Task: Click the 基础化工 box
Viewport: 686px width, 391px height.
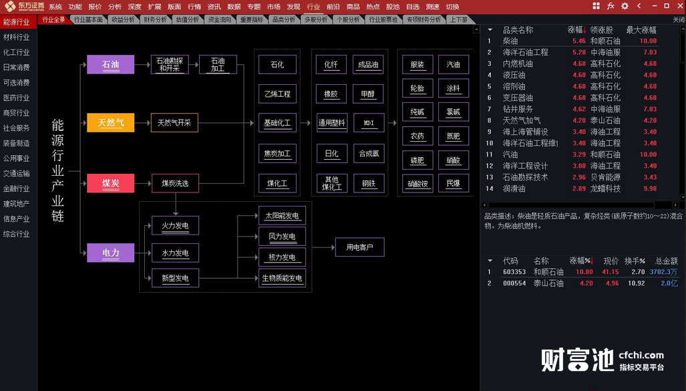Action: click(x=277, y=122)
